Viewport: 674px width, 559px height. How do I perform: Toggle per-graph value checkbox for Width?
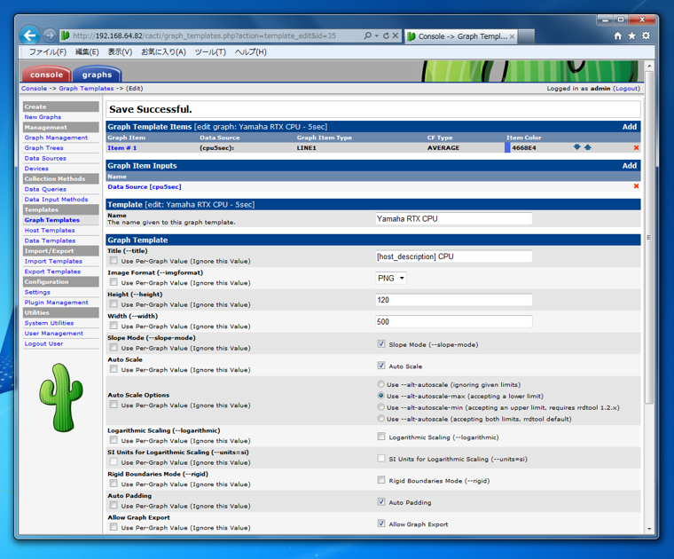point(114,326)
